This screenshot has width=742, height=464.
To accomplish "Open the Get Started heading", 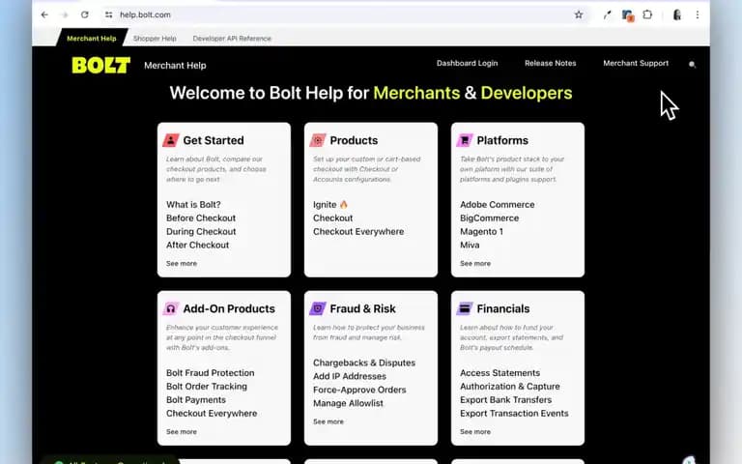I will (x=214, y=140).
